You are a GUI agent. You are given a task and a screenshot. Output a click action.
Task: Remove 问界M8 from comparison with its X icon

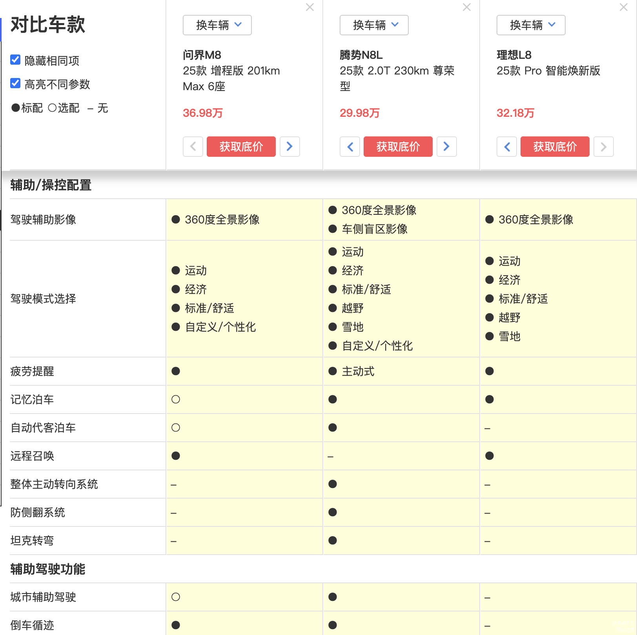(310, 7)
